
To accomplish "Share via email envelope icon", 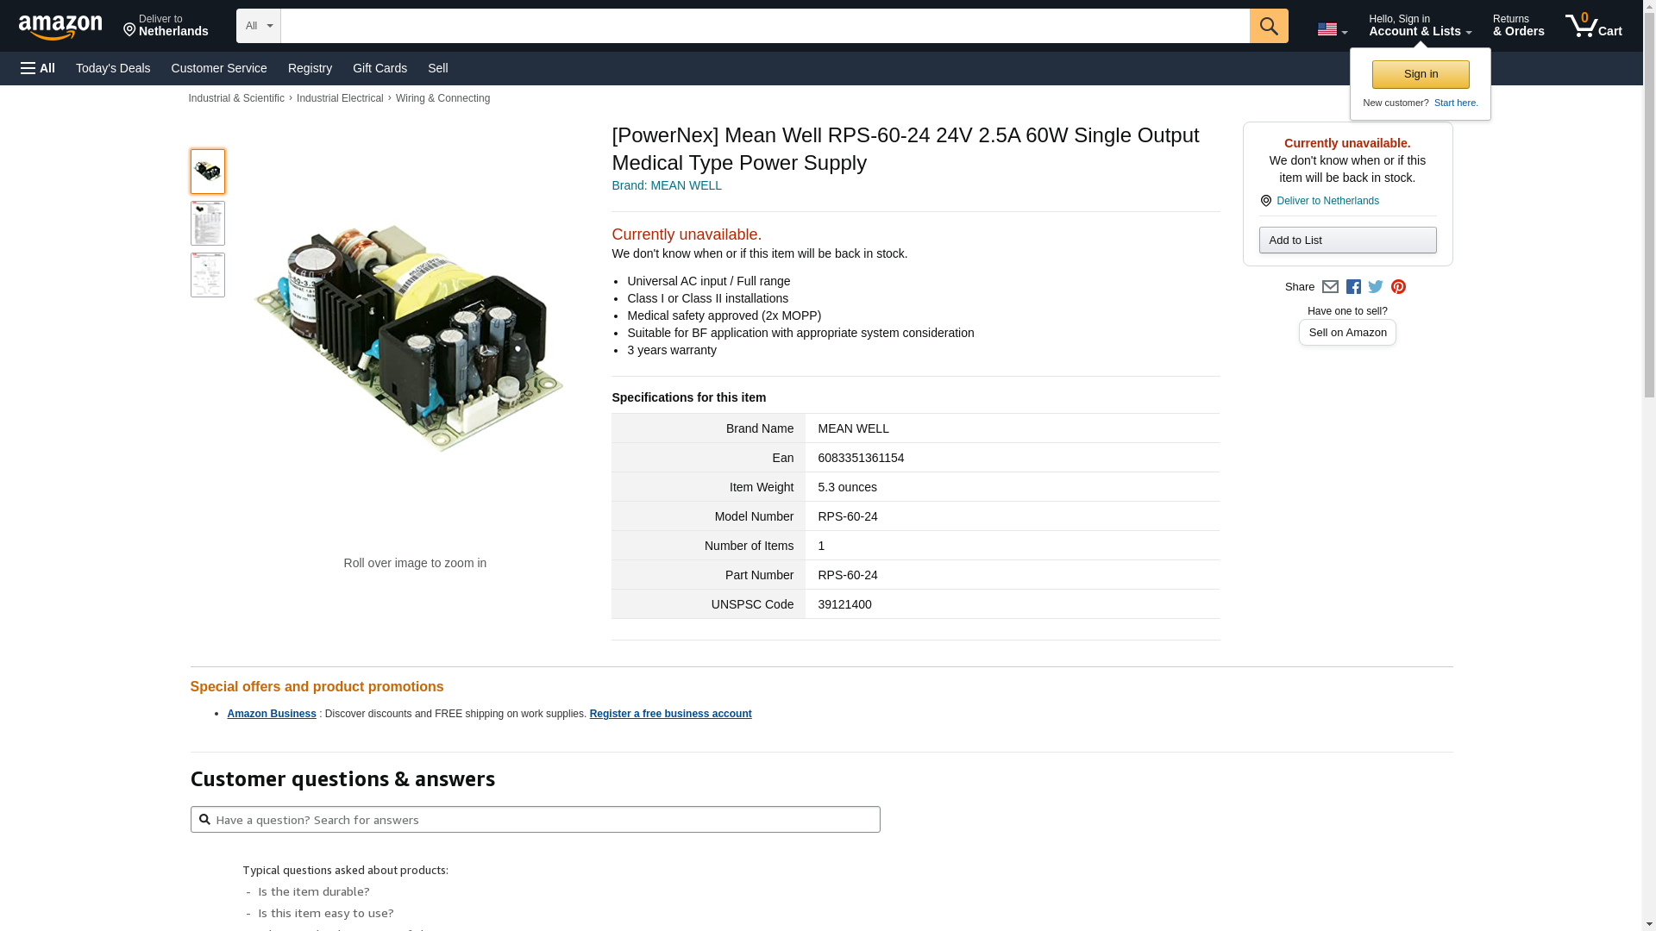I will [1330, 287].
